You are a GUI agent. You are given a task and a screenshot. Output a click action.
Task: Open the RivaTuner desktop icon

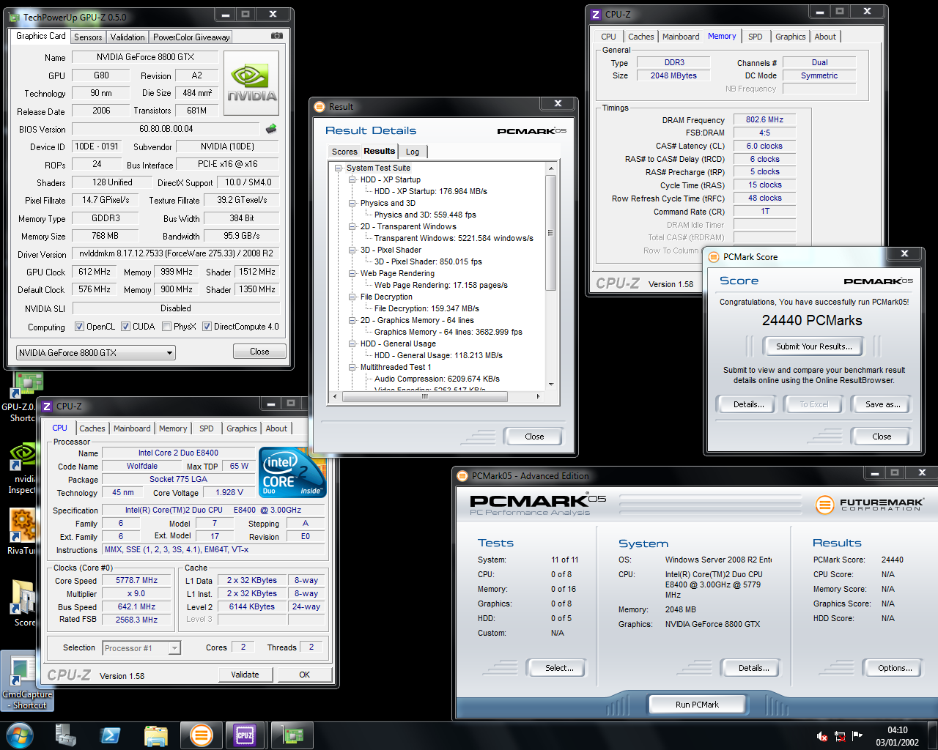[x=22, y=531]
